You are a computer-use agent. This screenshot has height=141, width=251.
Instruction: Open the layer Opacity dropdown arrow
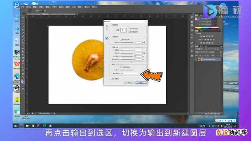tap(221, 52)
